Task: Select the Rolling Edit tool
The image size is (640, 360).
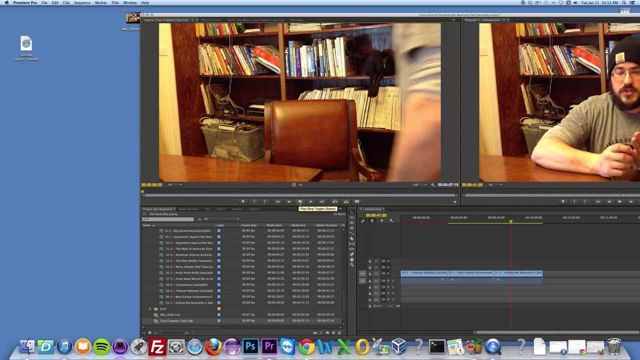Action: pos(352,228)
